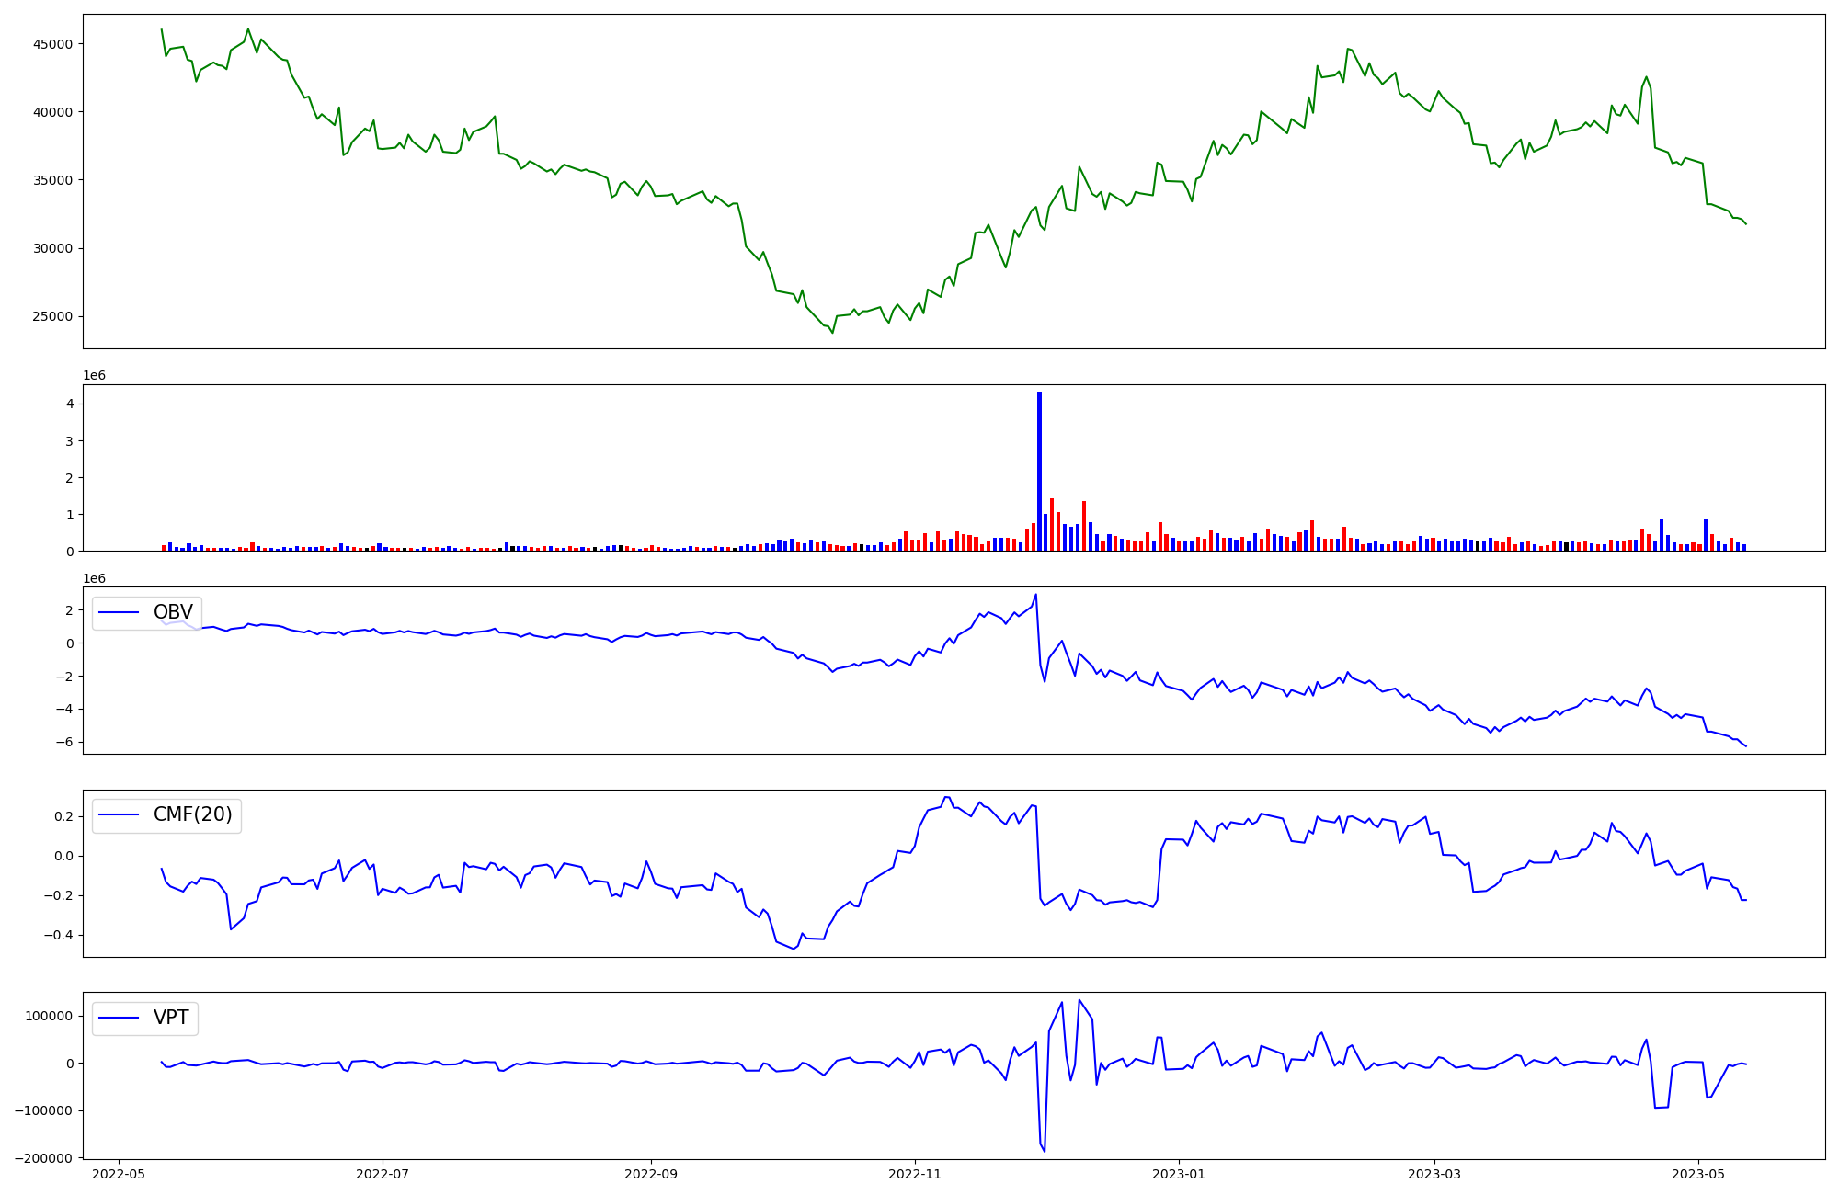Click the VPT legend label
Screen dimensions: 1839x1195
(171, 1018)
